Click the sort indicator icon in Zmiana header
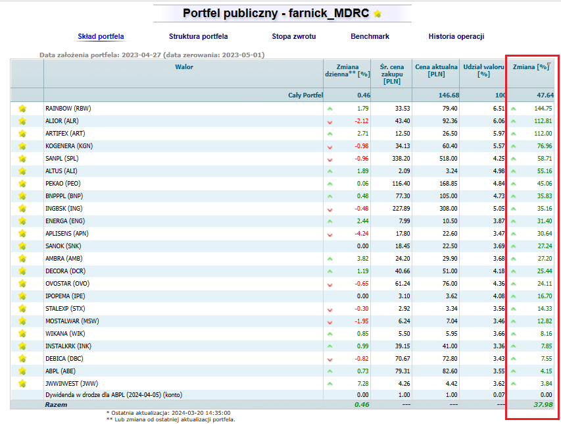Image resolution: width=561 pixels, height=424 pixels. pyautogui.click(x=550, y=65)
